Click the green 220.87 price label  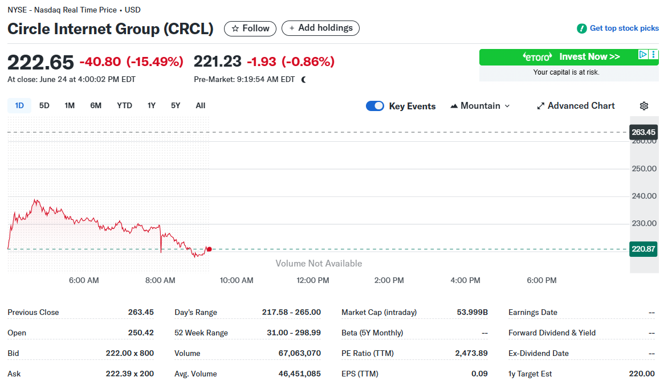click(x=644, y=249)
